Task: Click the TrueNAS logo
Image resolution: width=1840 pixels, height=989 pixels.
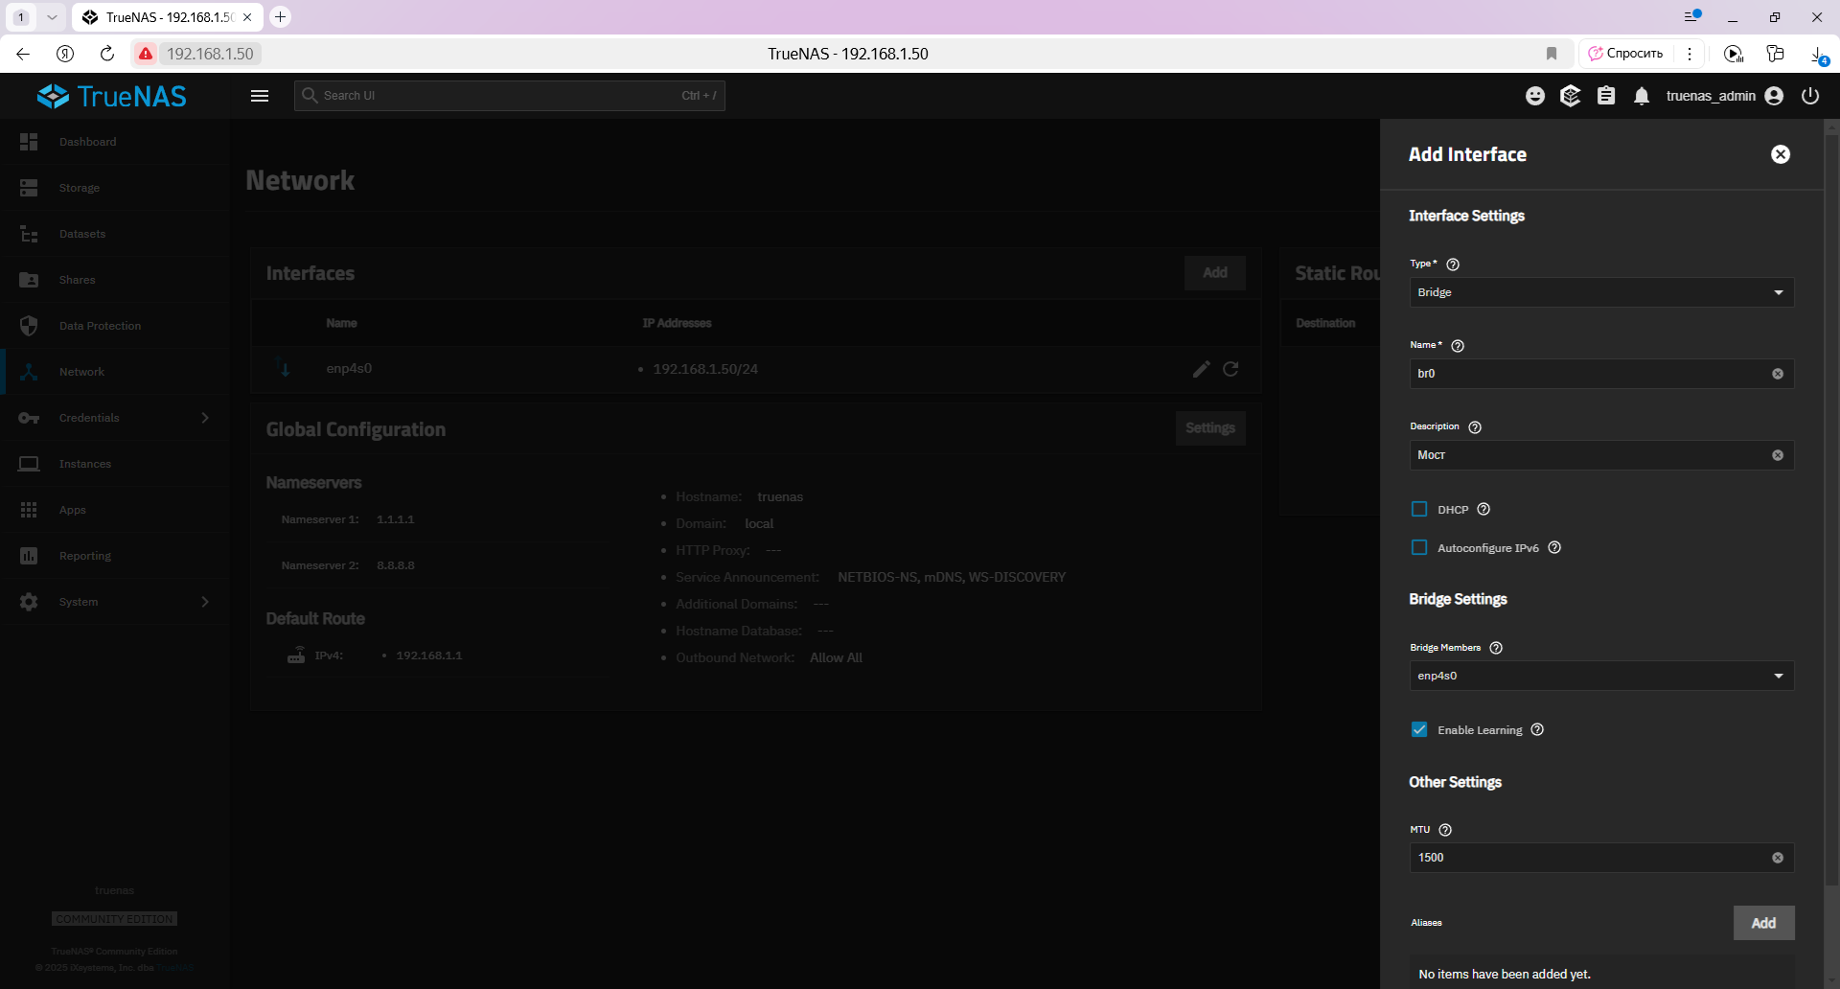Action: [112, 96]
